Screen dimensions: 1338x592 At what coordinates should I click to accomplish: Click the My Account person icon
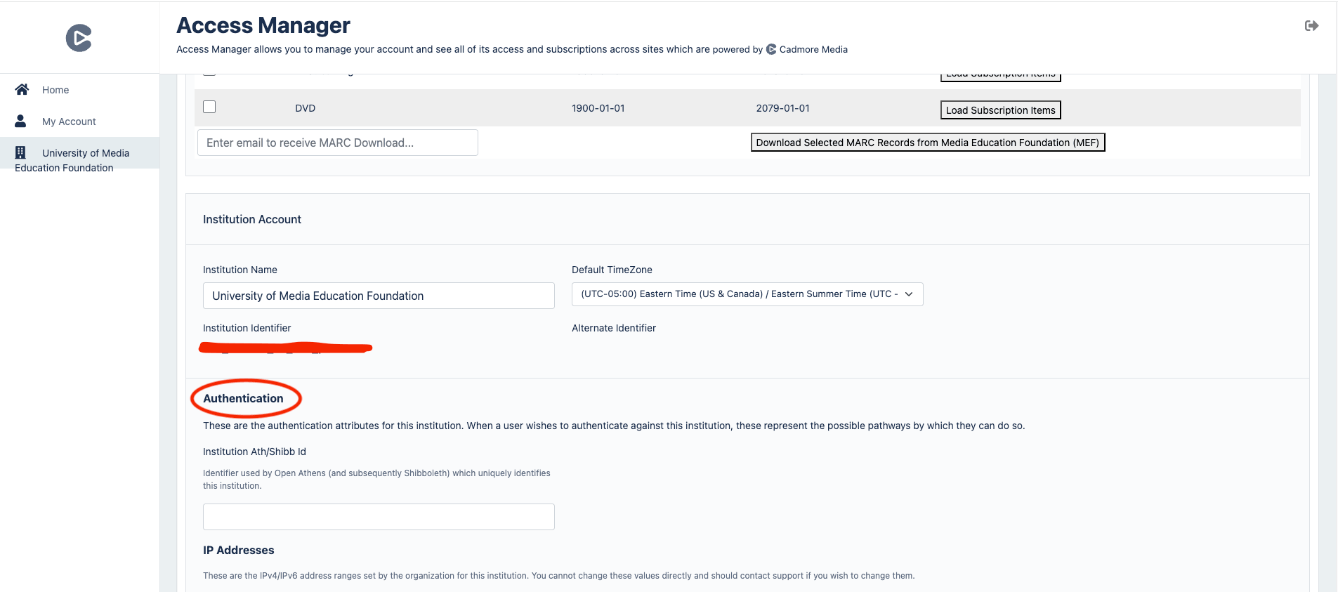20,121
